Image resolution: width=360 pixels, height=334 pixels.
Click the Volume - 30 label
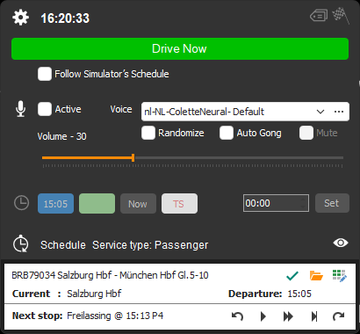(61, 136)
